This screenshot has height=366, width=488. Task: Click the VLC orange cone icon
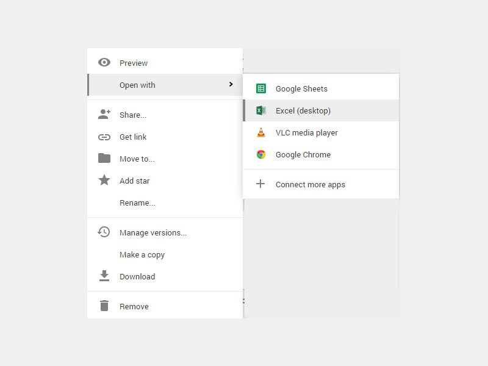(261, 132)
